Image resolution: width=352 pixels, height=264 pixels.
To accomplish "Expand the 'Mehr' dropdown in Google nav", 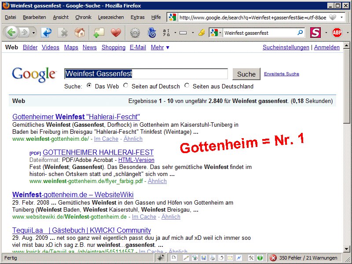I will (160, 48).
